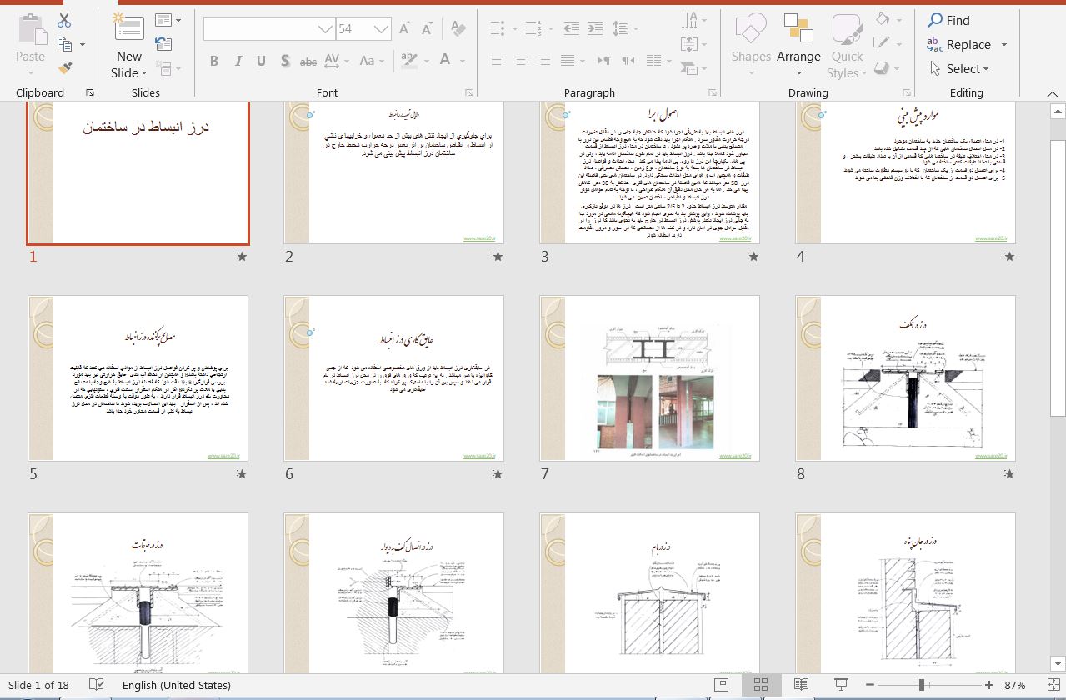Click the Italic formatting icon
Screen dimensions: 1066x700
(238, 61)
